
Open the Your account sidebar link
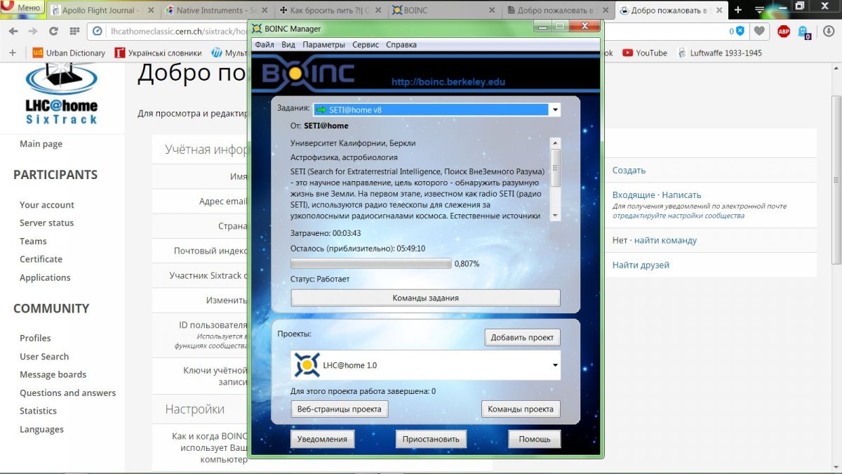pyautogui.click(x=46, y=205)
